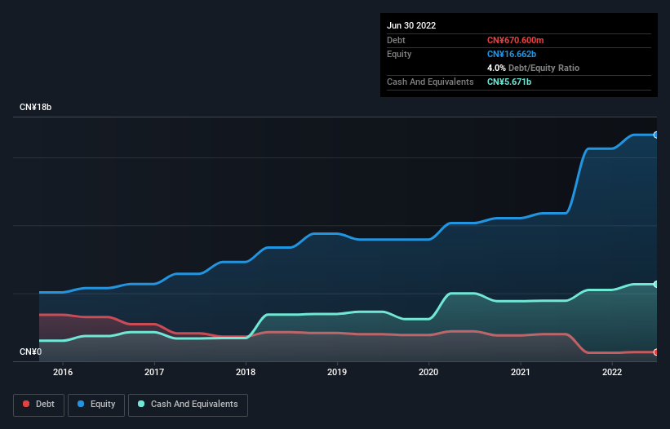Click the CN¥0 y-axis label
This screenshot has height=429, width=670.
pos(31,352)
